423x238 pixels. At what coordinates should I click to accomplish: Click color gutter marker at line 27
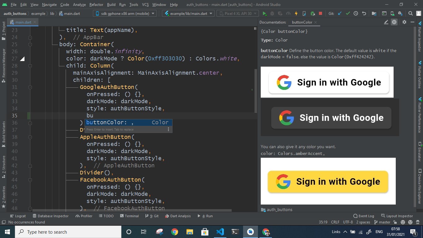[x=22, y=59]
